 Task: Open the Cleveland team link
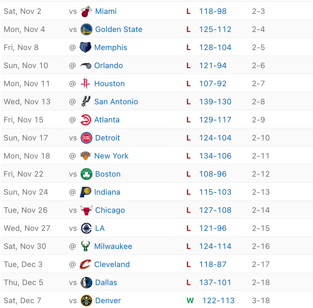coord(112,264)
